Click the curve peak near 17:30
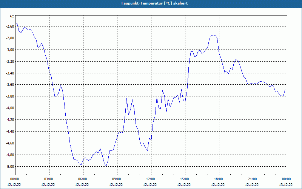Image resolution: width=302 pixels, height=189 pixels. [x=215, y=35]
